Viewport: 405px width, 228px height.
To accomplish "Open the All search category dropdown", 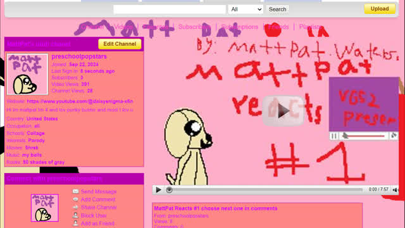I will tap(246, 9).
